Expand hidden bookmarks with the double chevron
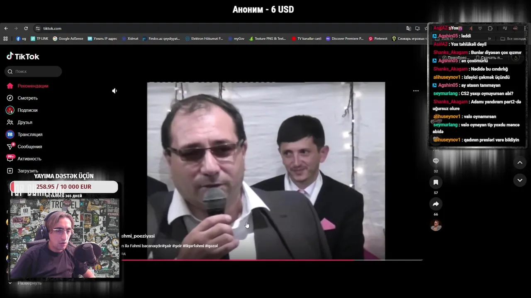531x298 pixels. click(489, 38)
